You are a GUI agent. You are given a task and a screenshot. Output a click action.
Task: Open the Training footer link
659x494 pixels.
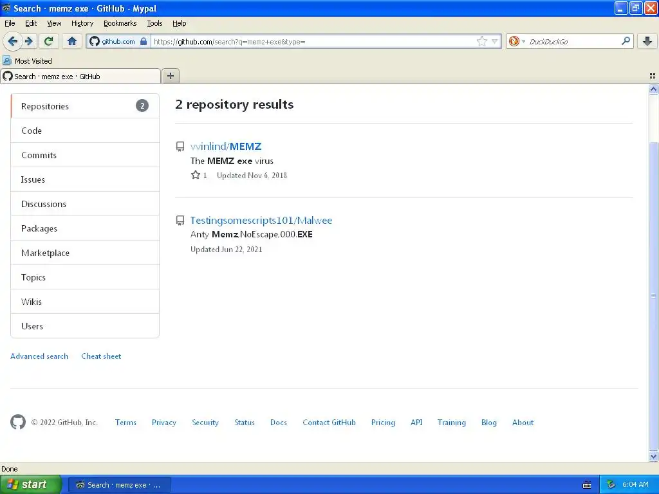click(451, 423)
